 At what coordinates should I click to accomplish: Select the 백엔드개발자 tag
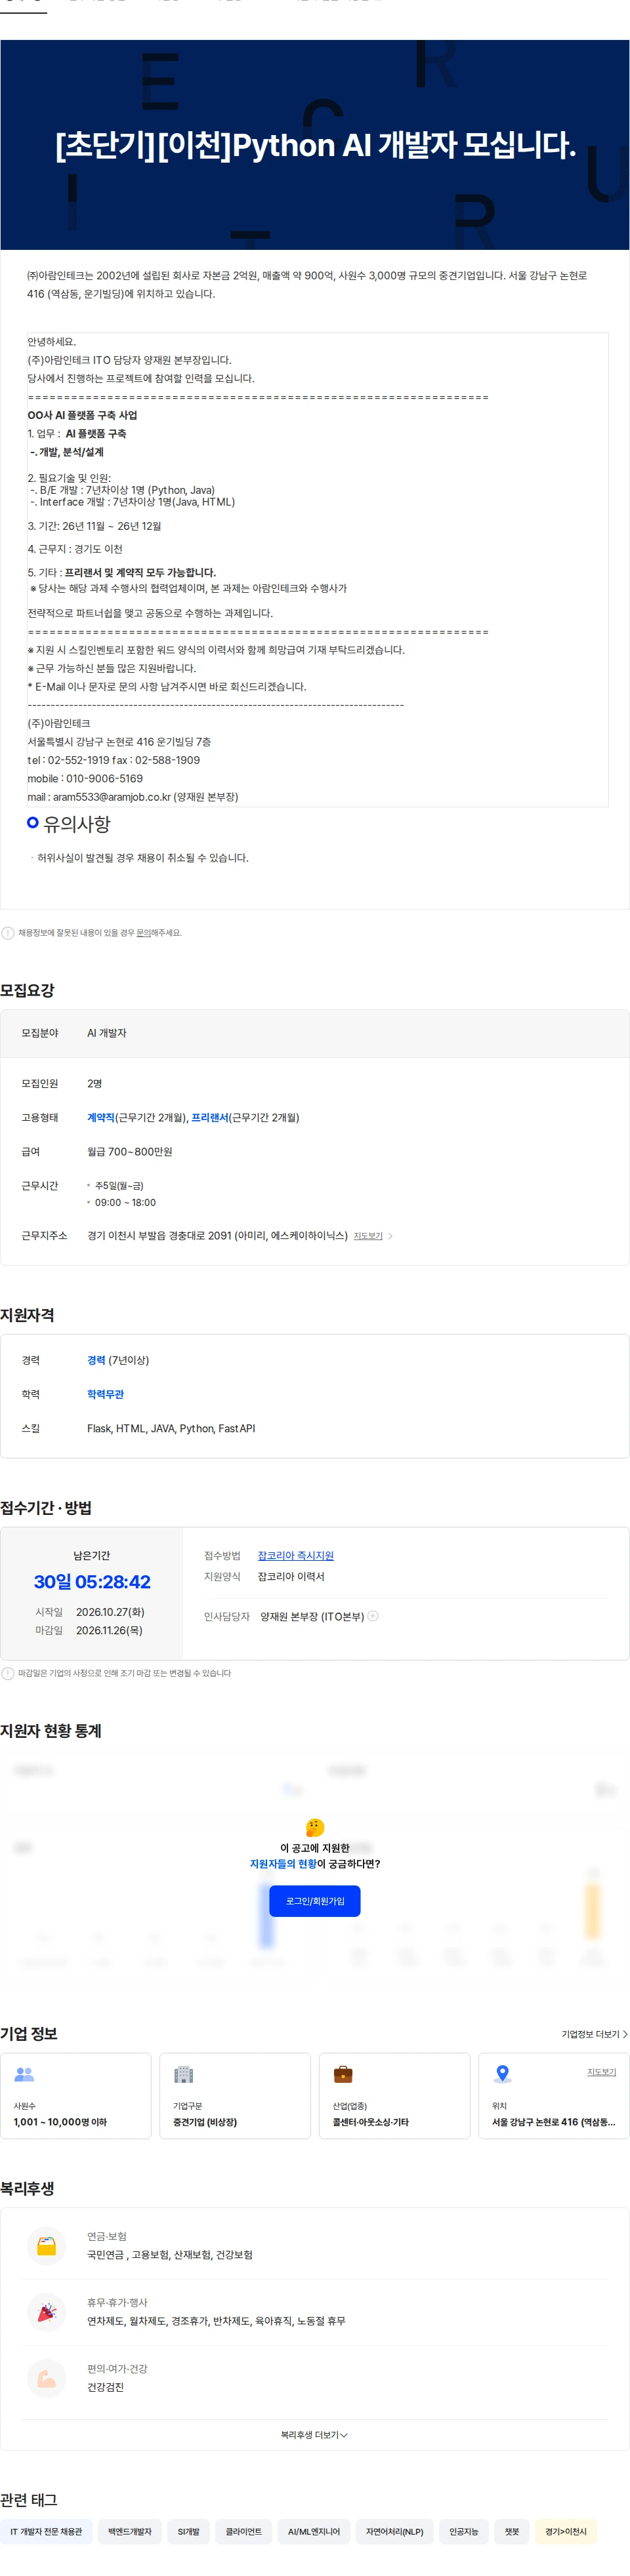(x=130, y=2532)
